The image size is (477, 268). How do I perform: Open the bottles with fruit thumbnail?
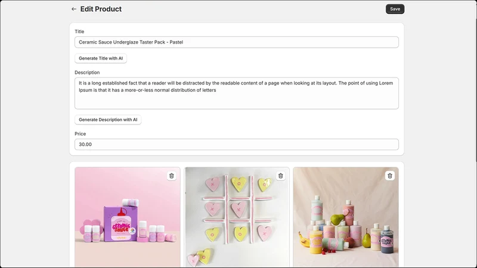(x=346, y=217)
